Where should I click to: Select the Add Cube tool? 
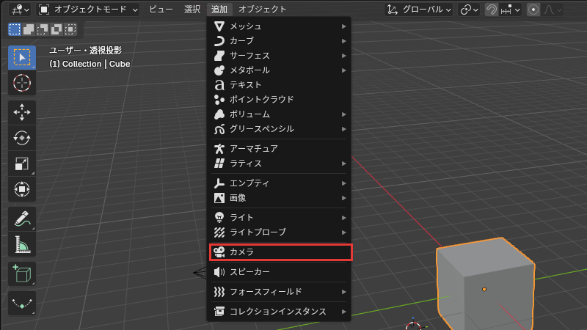(x=22, y=274)
